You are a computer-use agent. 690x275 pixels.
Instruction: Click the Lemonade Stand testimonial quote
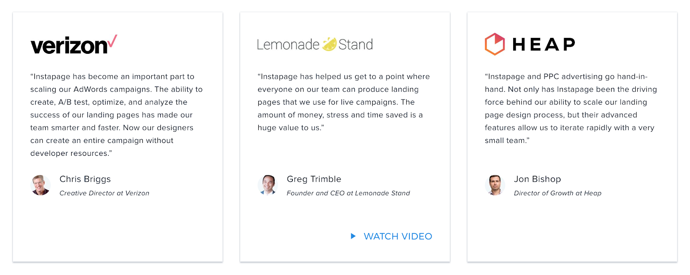coord(344,102)
